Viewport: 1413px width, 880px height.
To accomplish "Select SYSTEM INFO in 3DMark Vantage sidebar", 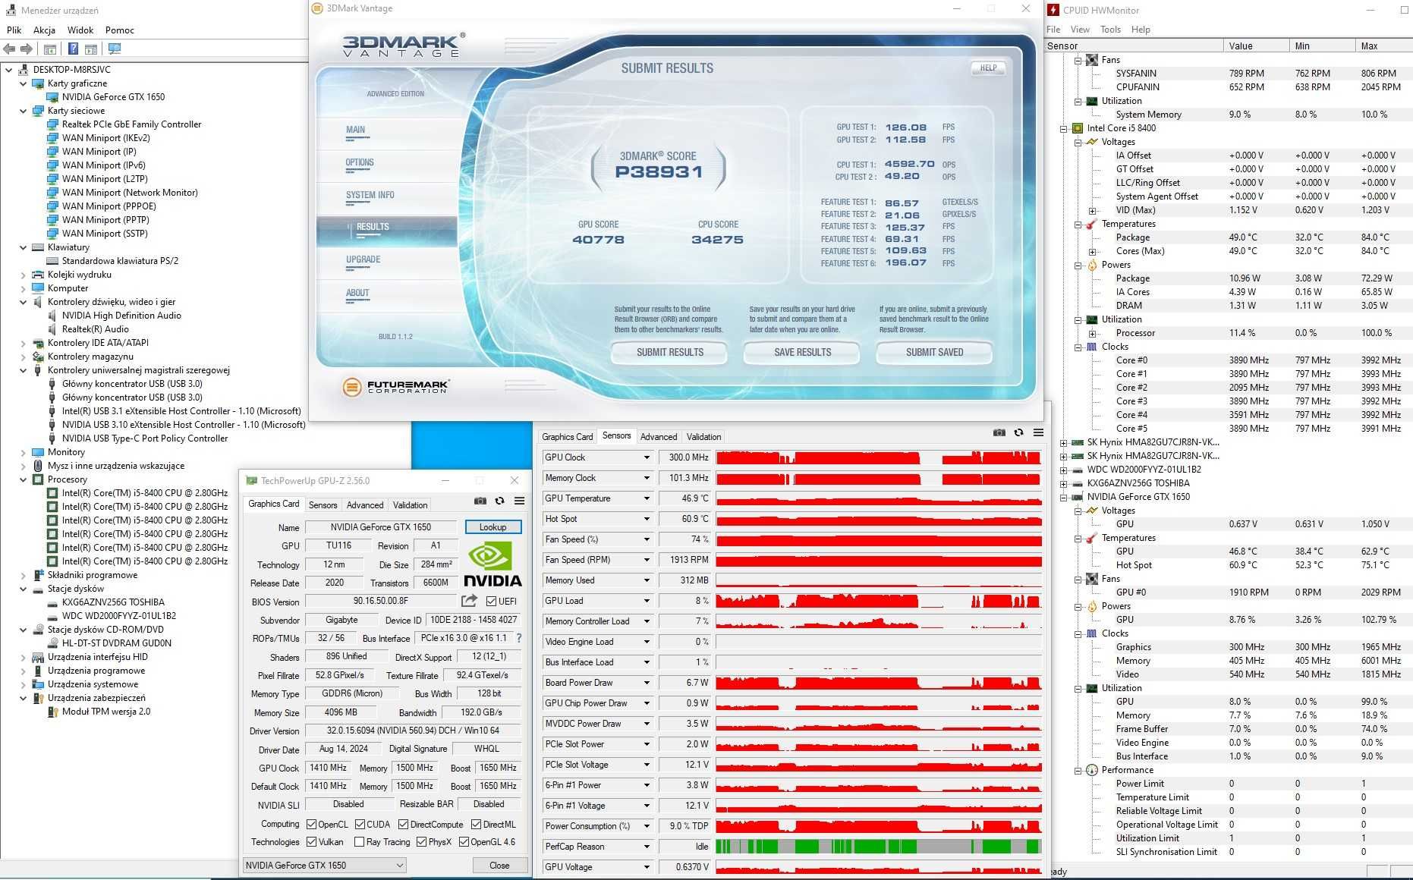I will [370, 196].
